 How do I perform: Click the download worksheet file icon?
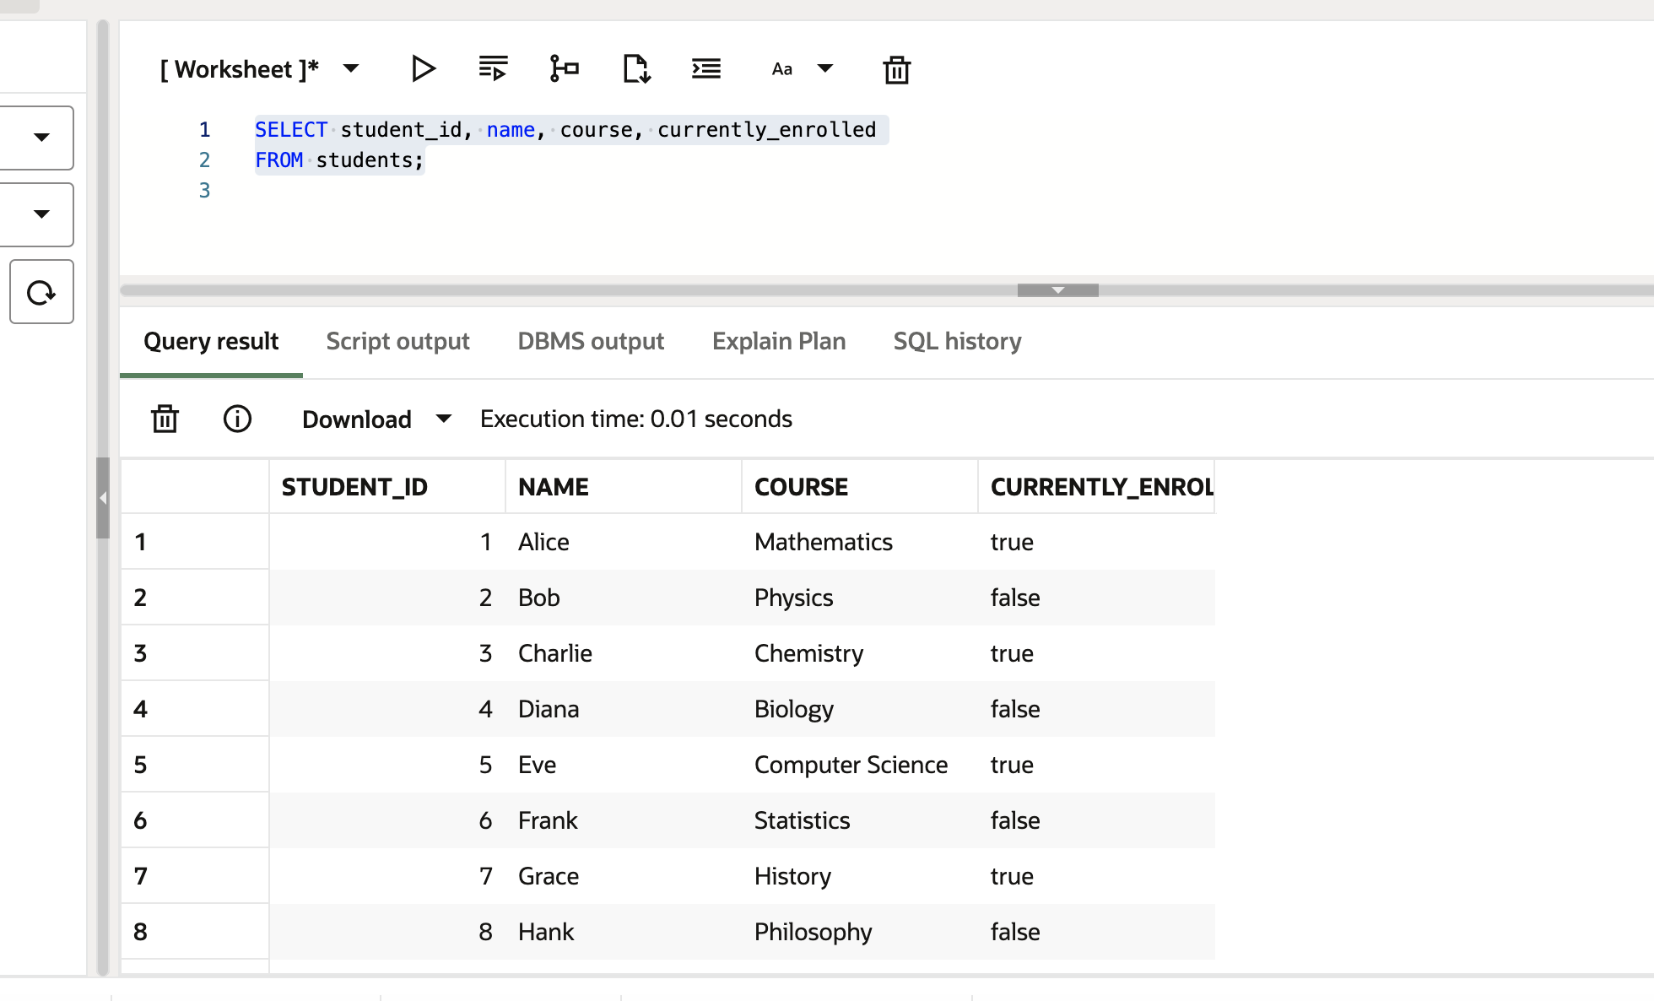[635, 68]
